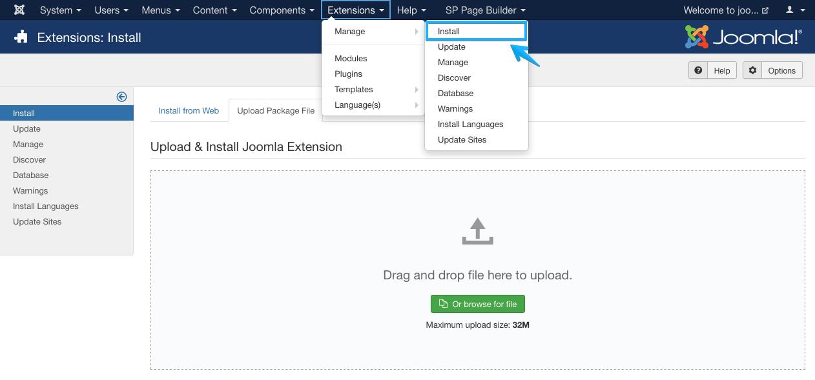Viewport: 815px width, 380px height.
Task: Click the Joomla! logo in the header
Action: pyautogui.click(x=743, y=37)
